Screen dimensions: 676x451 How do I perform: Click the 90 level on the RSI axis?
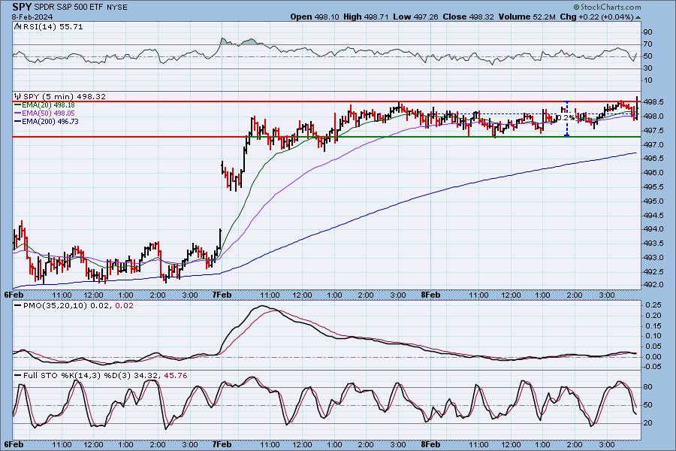tap(648, 32)
